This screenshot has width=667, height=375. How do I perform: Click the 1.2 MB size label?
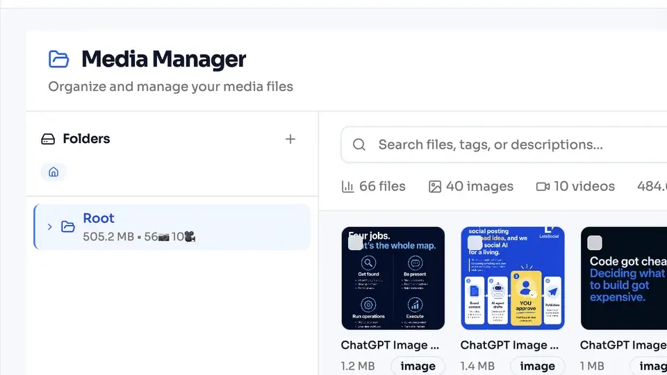coord(358,366)
